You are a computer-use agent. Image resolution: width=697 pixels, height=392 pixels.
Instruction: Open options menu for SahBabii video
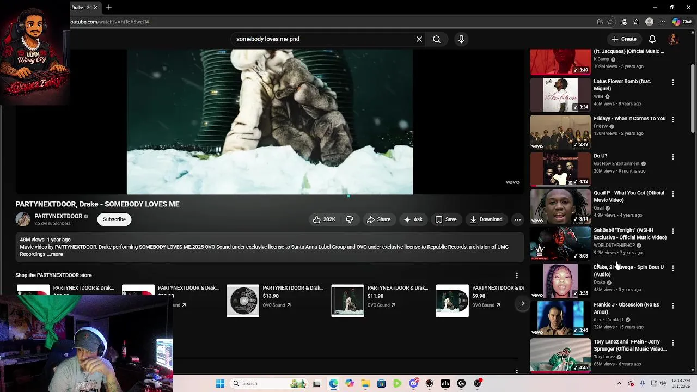click(673, 231)
